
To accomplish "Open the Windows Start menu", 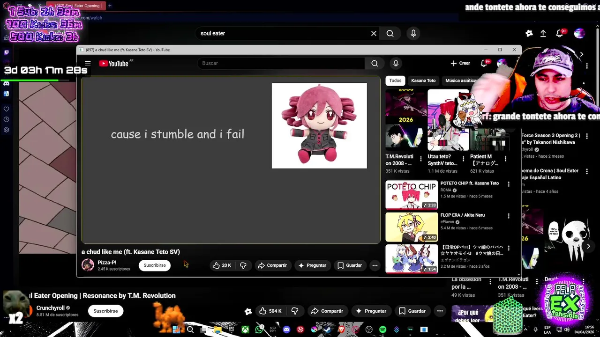I will click(x=176, y=330).
